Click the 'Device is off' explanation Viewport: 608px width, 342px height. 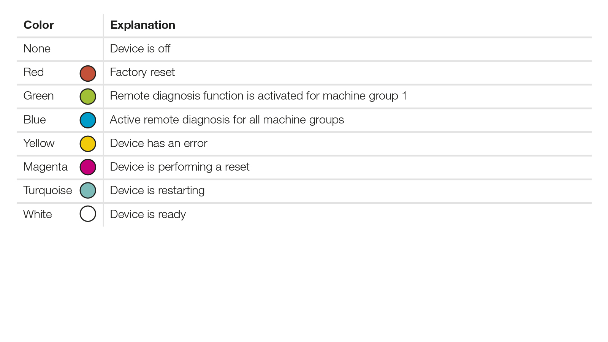(140, 49)
